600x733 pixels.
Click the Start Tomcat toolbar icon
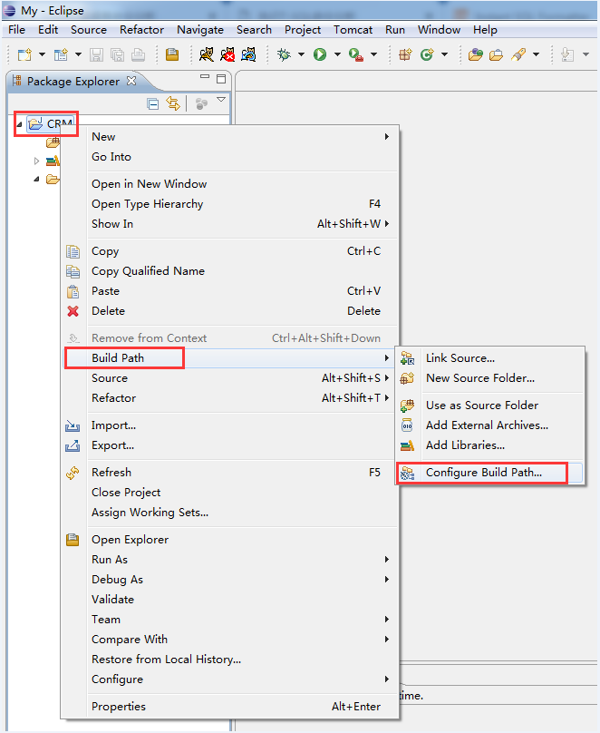click(206, 54)
